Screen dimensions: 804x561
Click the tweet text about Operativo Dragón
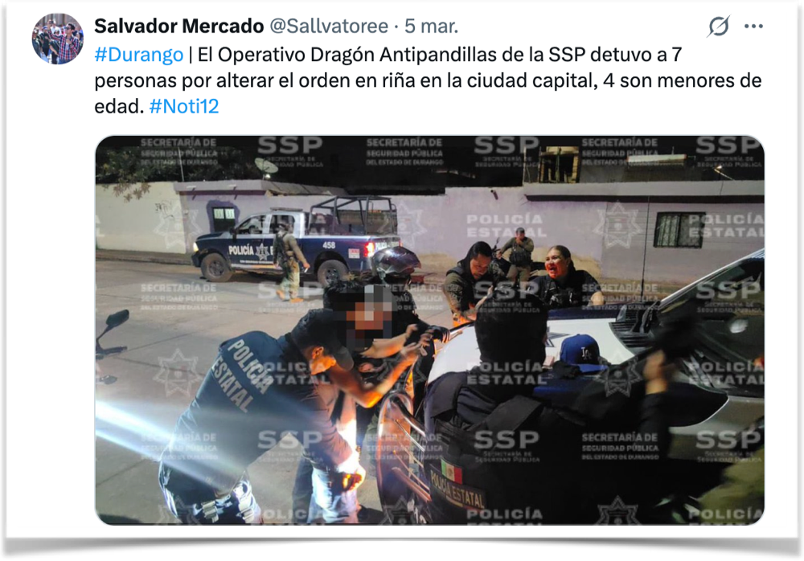coord(429,80)
